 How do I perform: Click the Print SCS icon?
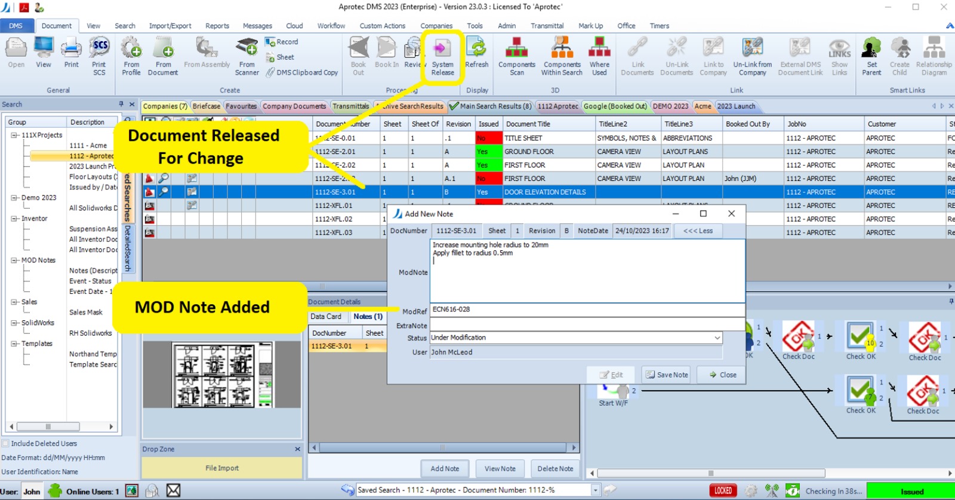coord(99,56)
